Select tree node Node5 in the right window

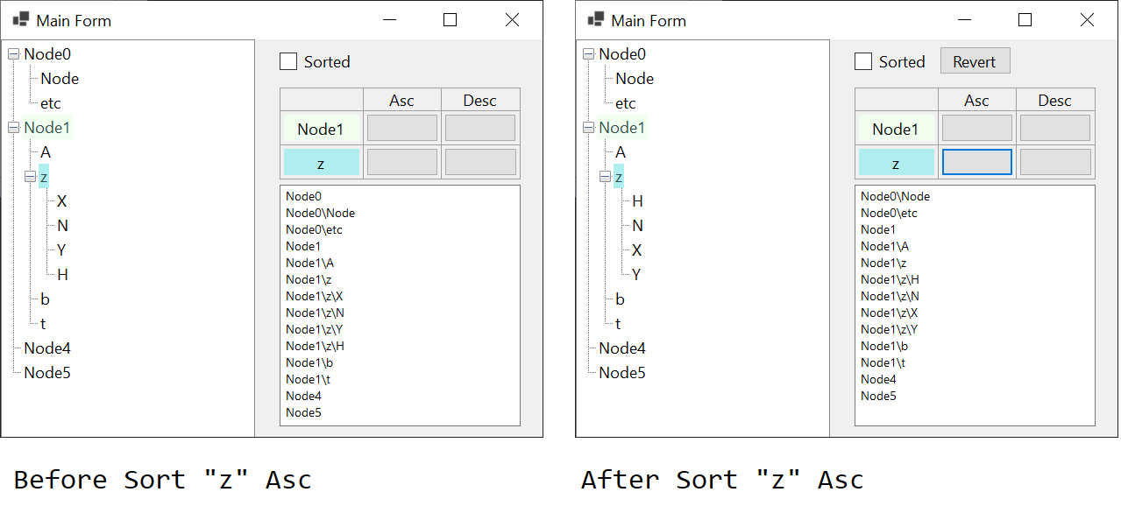point(622,373)
